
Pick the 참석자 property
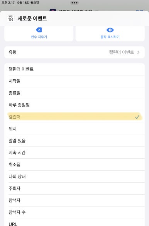click(x=74, y=200)
